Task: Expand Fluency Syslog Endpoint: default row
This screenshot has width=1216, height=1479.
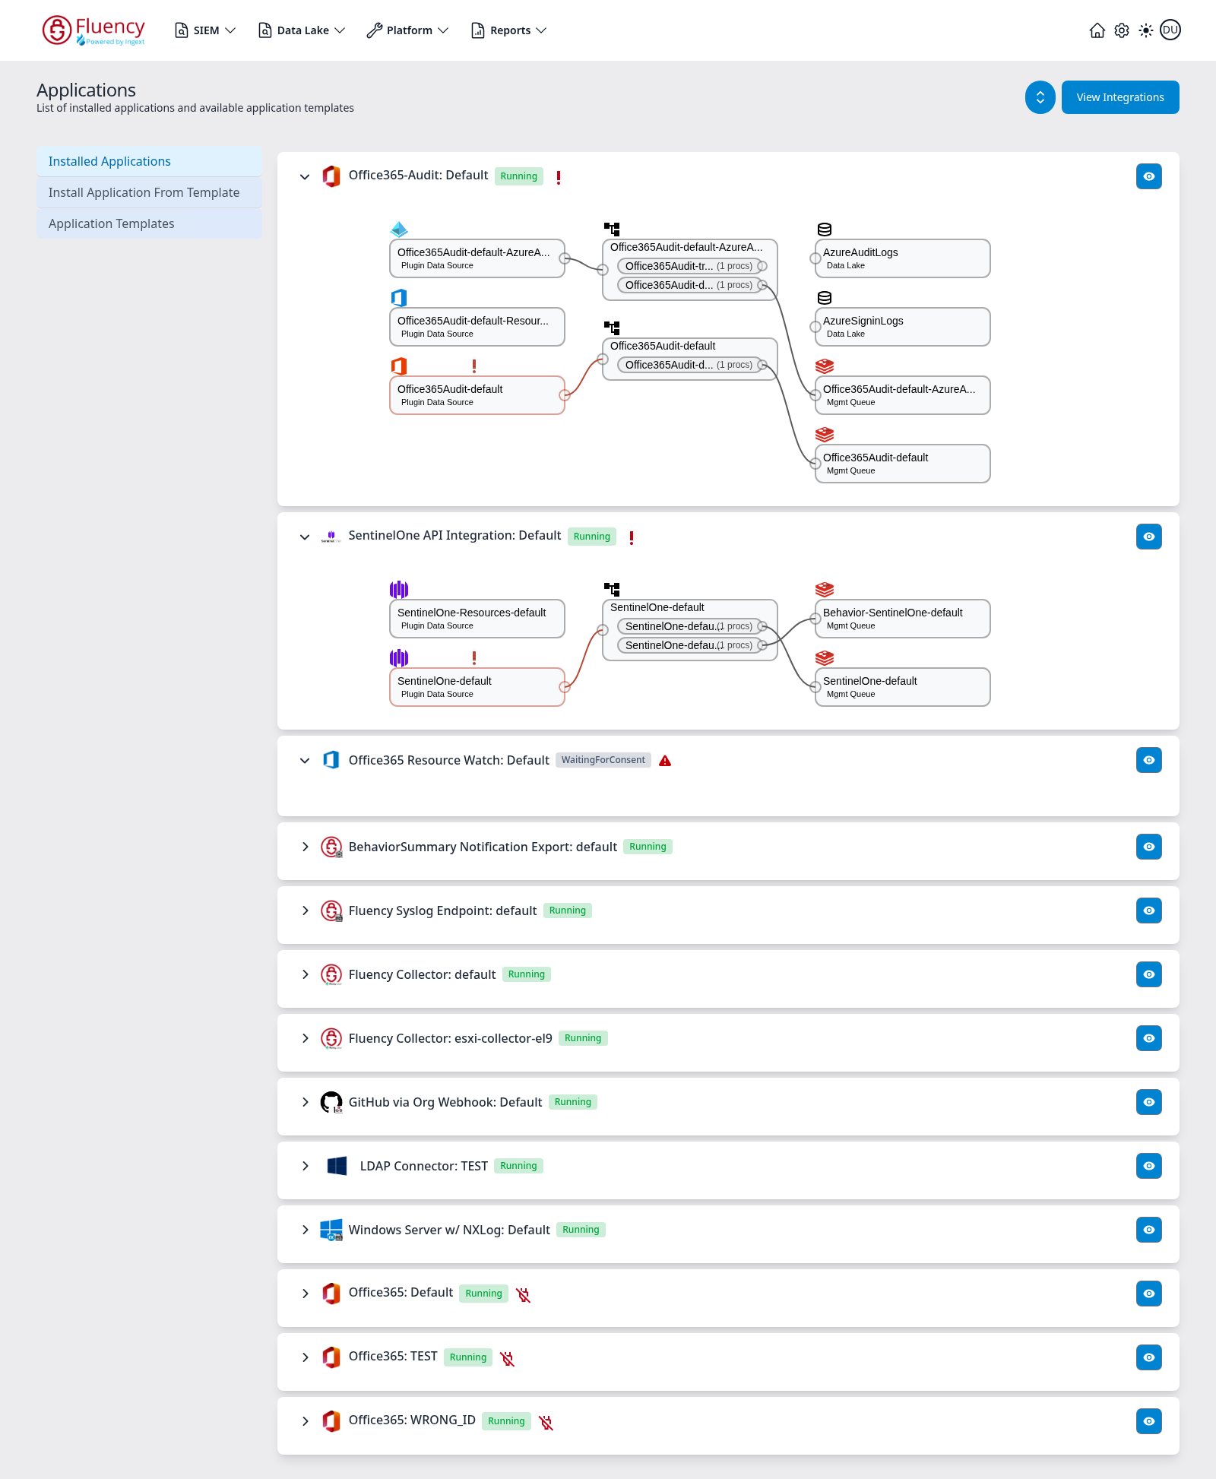Action: 305,911
